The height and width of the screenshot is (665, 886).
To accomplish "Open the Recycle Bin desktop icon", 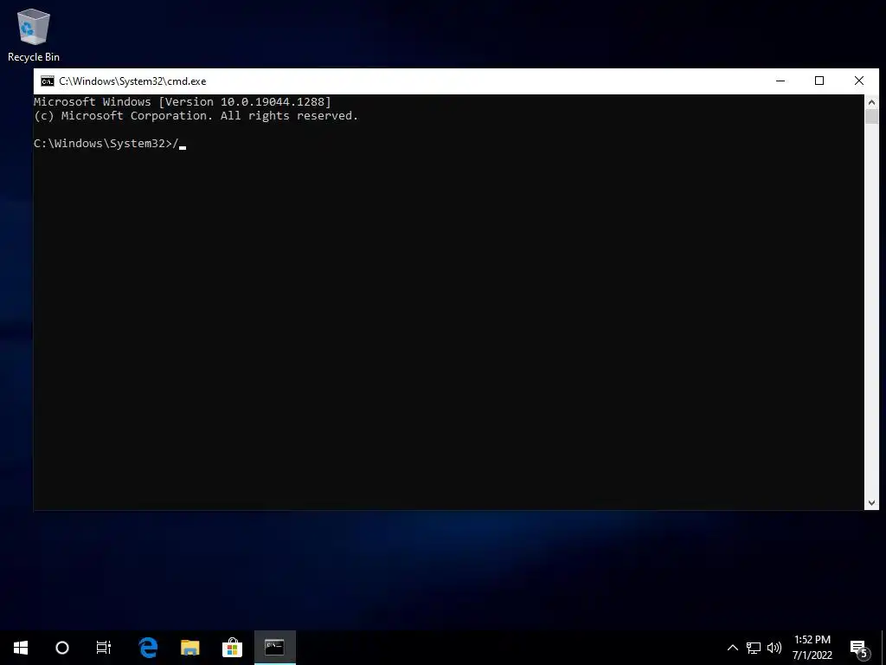I will click(x=34, y=35).
